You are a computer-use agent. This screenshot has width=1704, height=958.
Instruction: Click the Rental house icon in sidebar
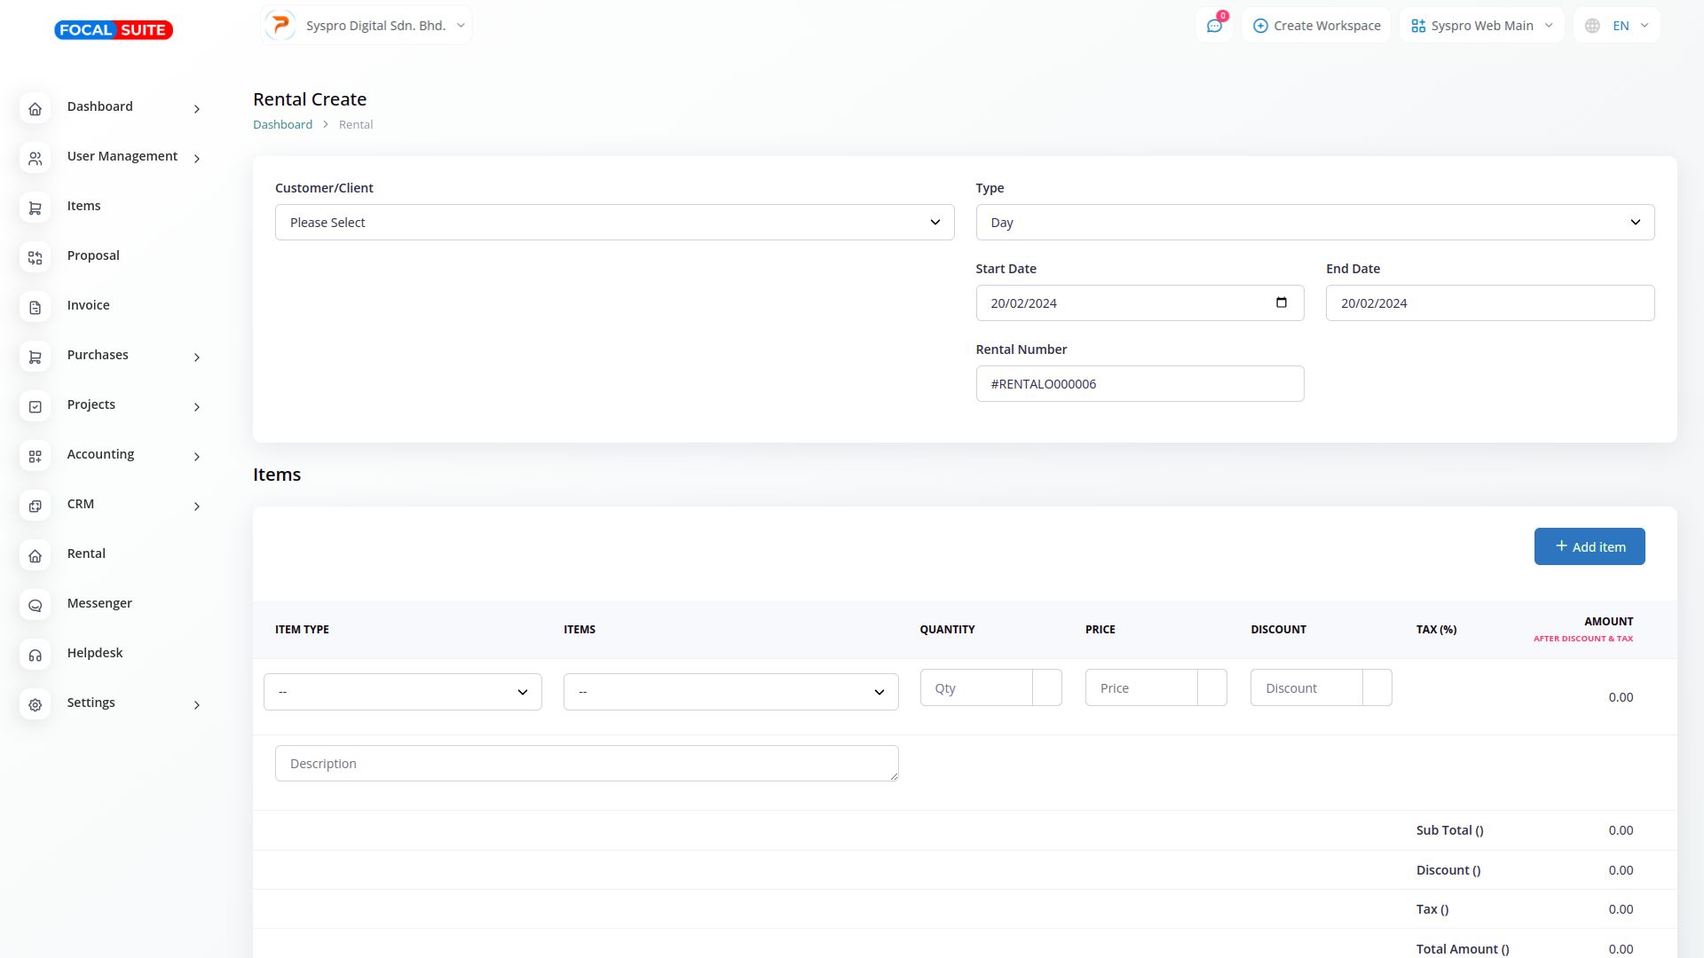click(x=35, y=556)
